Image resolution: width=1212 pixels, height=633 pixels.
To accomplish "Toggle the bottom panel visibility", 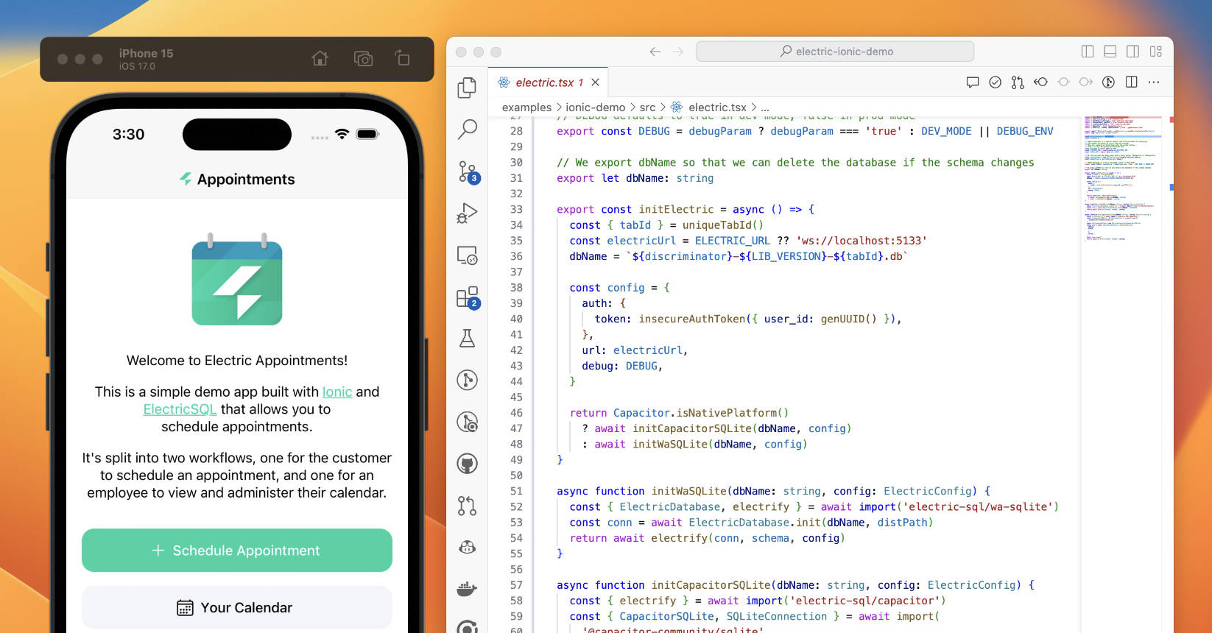I will [x=1110, y=52].
